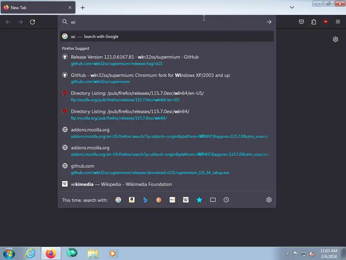Click github.com/win32ss/supermium/releases/tag/v121 URL

[x=117, y=64]
